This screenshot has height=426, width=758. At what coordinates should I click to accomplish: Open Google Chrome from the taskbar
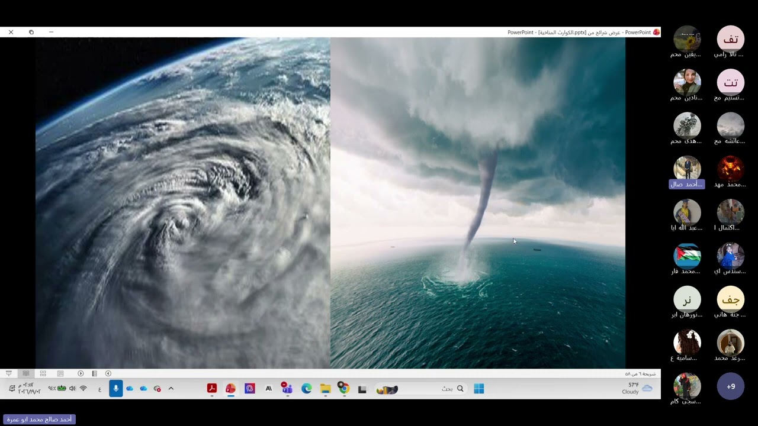click(x=343, y=388)
